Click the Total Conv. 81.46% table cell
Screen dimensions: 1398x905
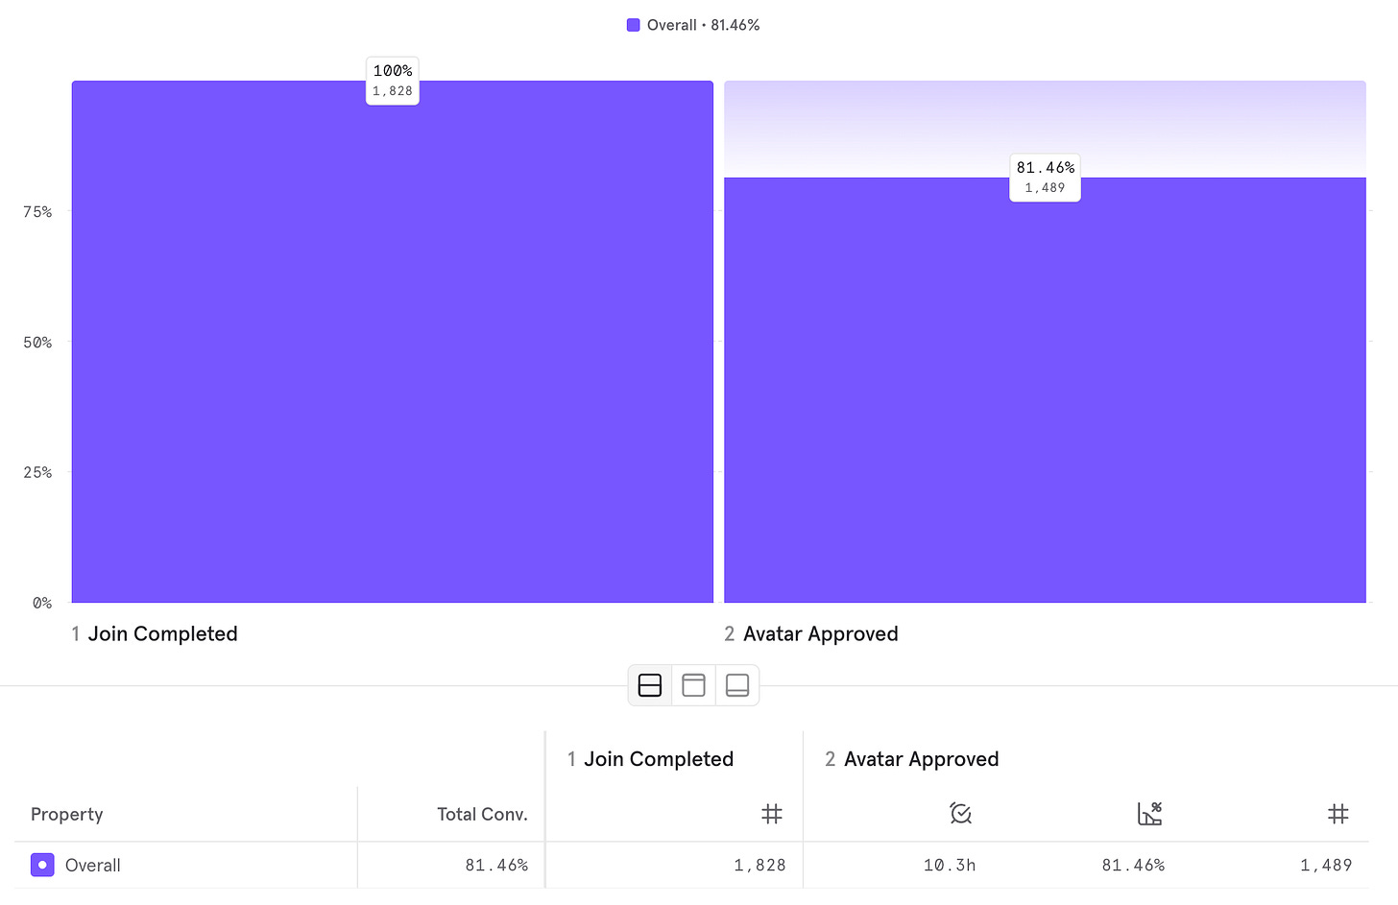[496, 865]
